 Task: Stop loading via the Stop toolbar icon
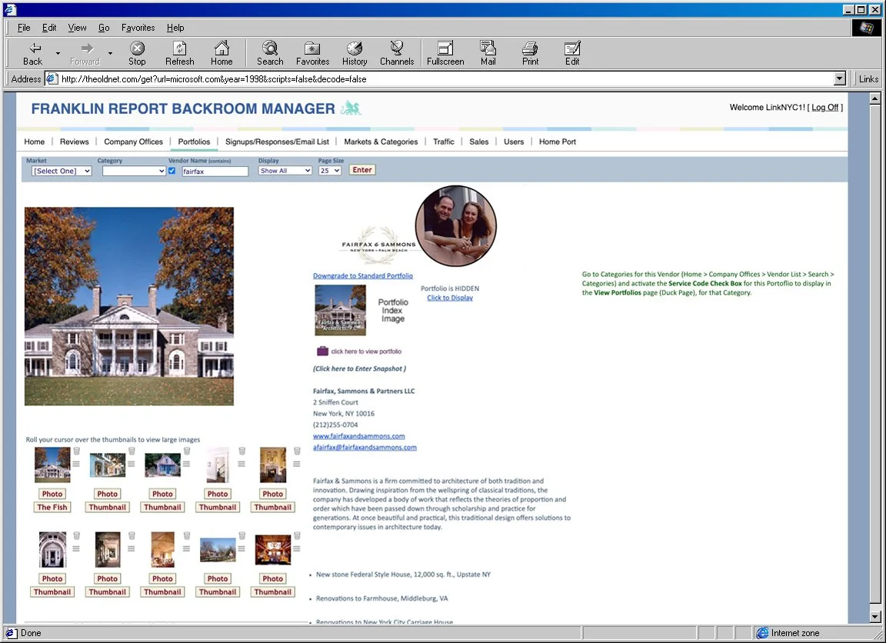coord(137,54)
